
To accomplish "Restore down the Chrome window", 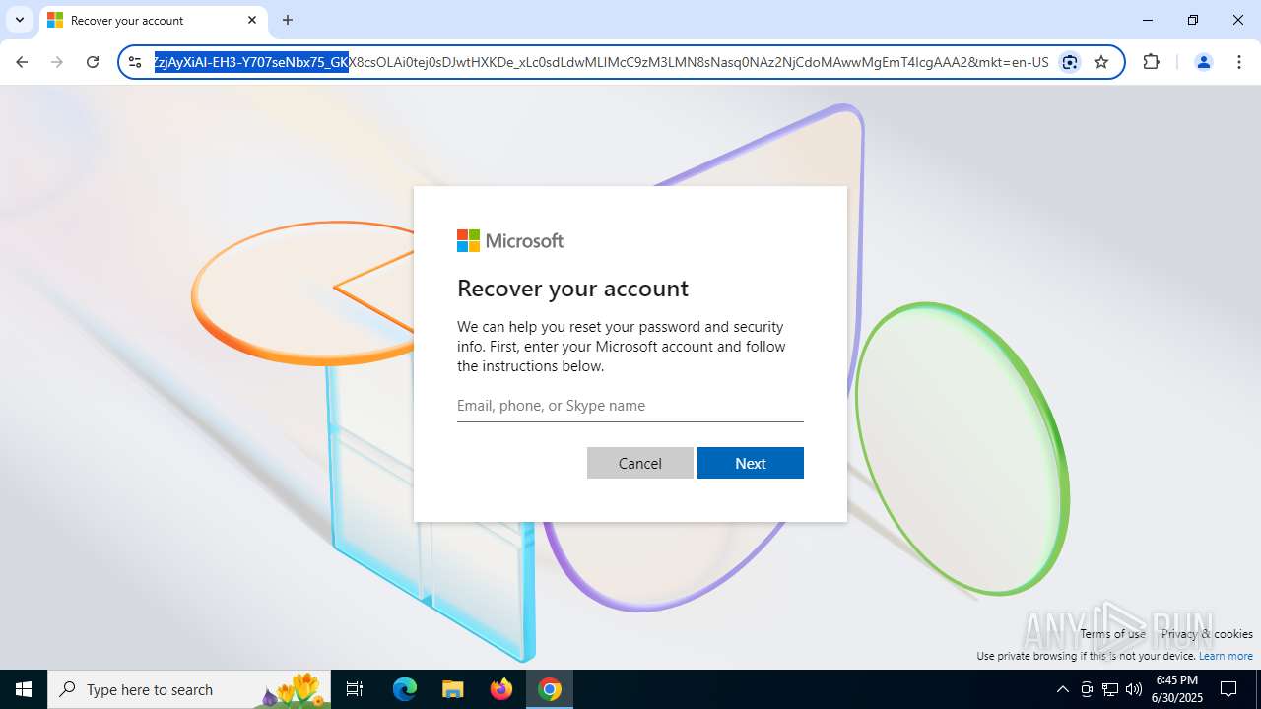I will pos(1193,20).
